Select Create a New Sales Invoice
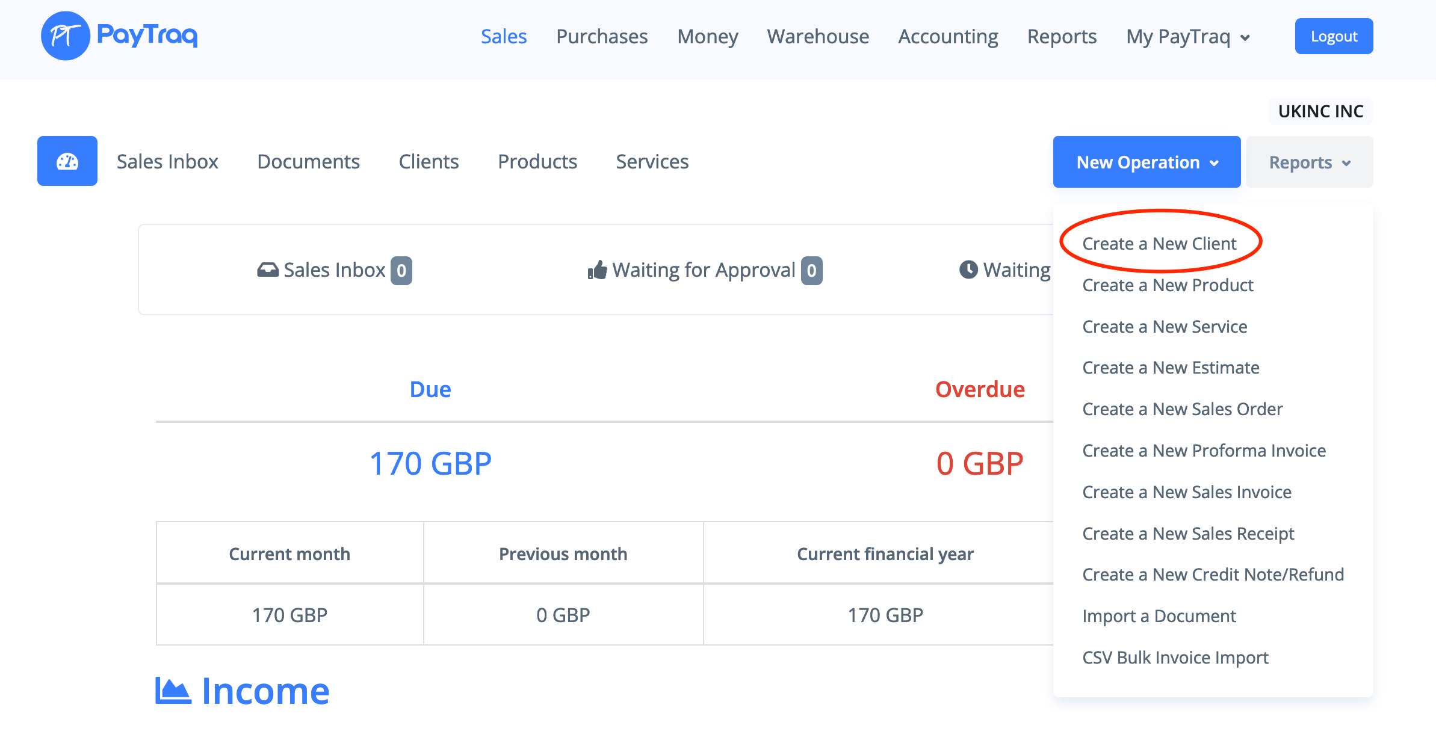The image size is (1436, 740). click(1187, 492)
